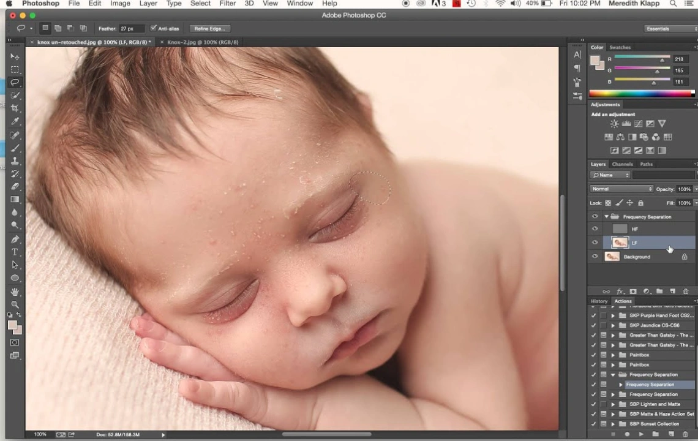Hide the HF layer visibility
Image resolution: width=698 pixels, height=441 pixels.
tap(595, 228)
